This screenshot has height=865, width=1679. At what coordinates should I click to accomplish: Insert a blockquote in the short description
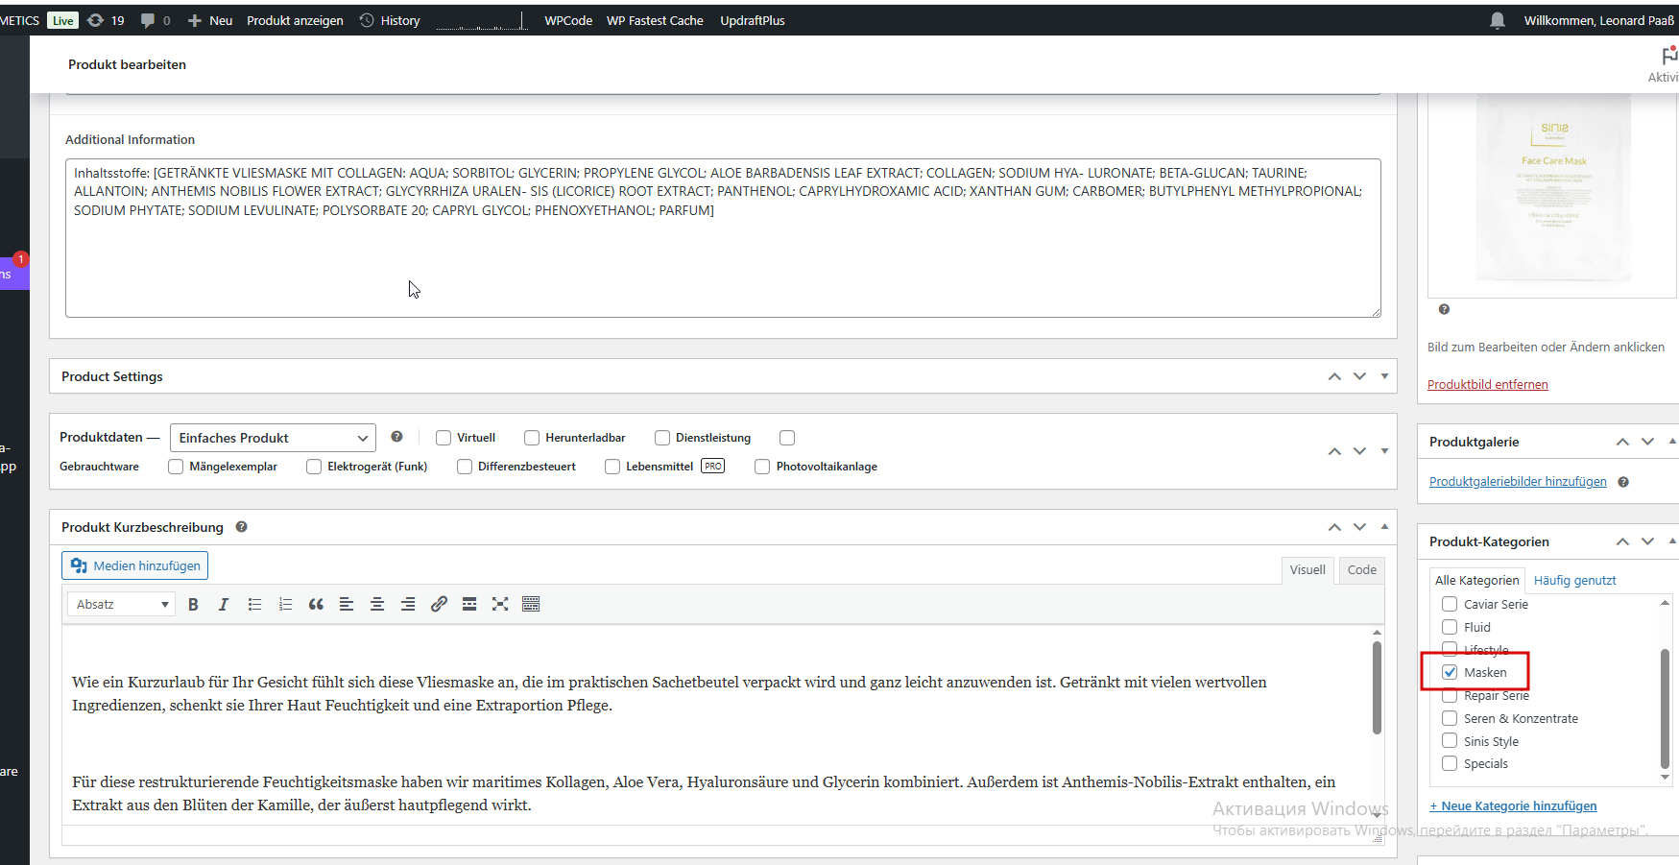(x=316, y=604)
